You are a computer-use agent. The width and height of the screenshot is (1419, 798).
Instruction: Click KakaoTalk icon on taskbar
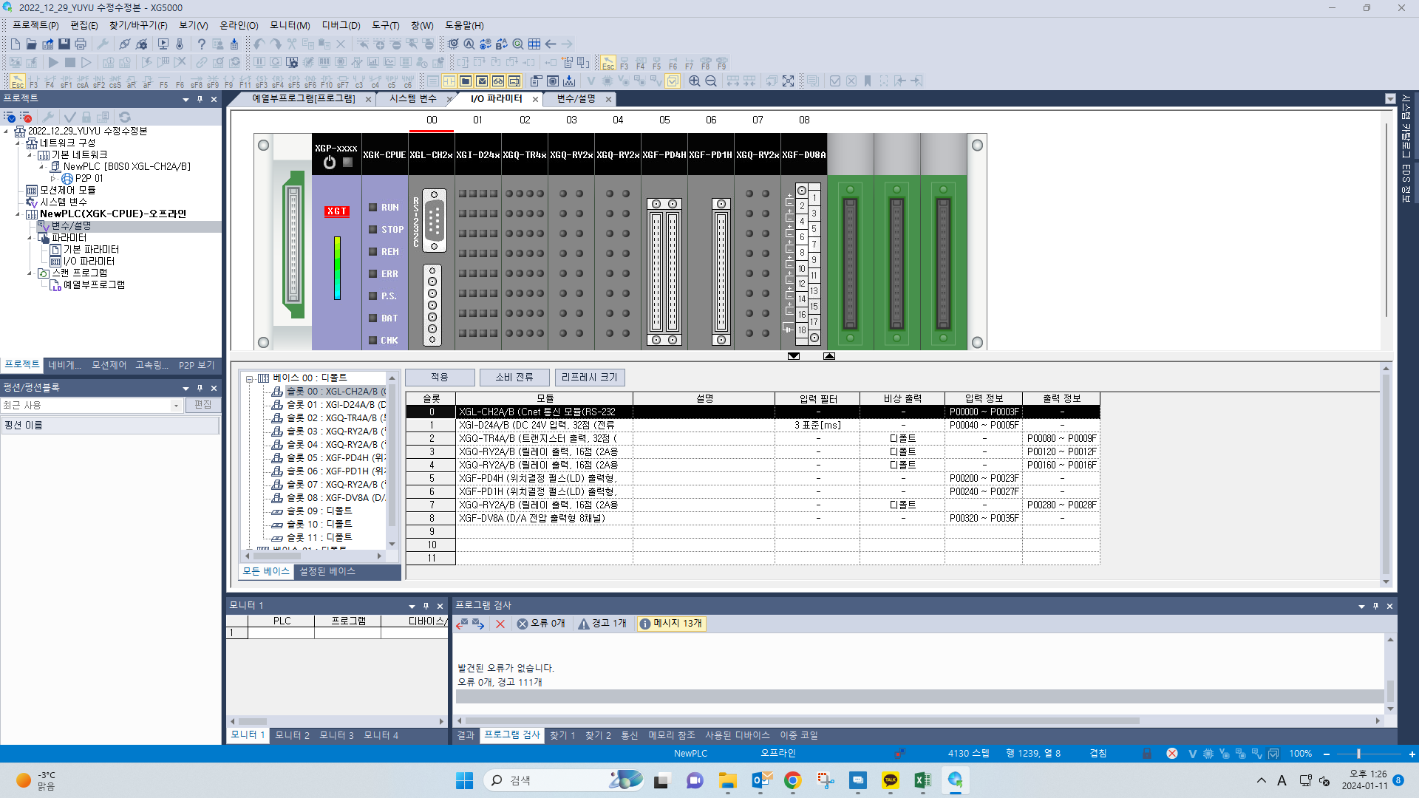[x=891, y=780]
